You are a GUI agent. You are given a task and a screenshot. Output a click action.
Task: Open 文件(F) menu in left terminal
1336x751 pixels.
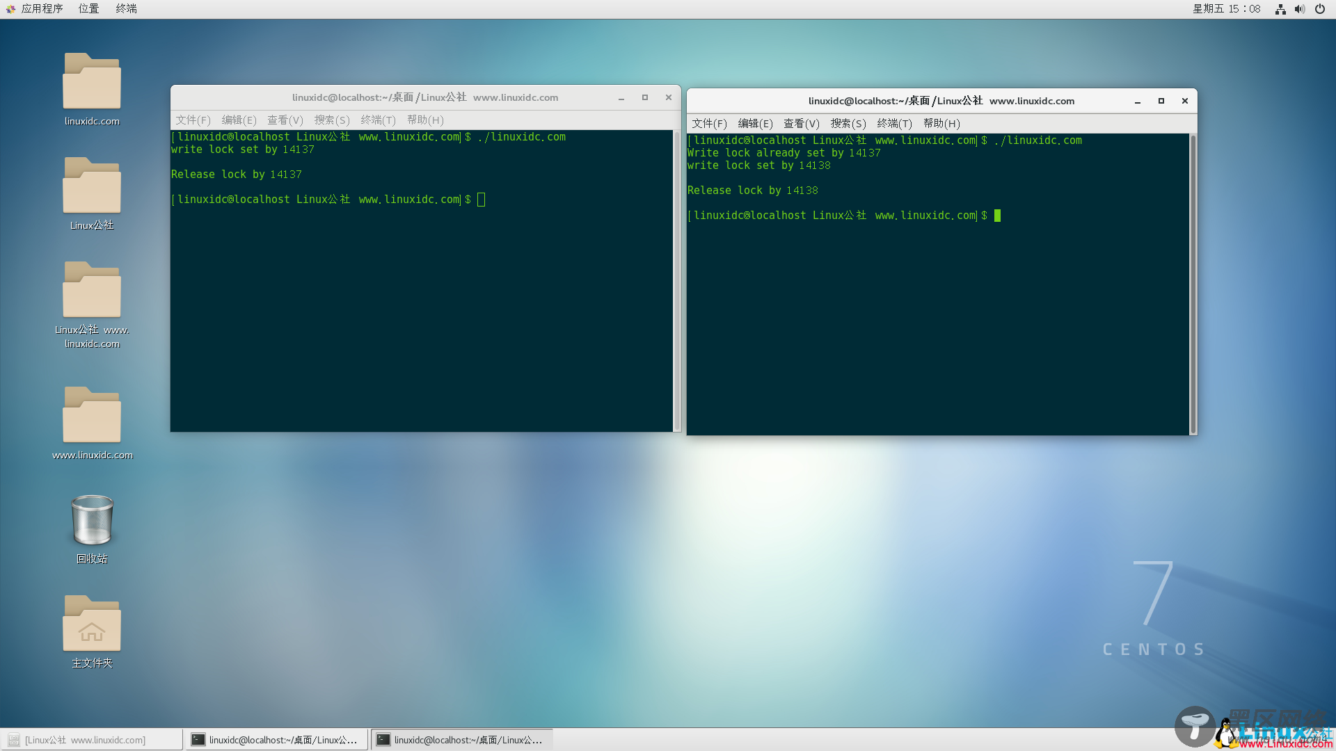pyautogui.click(x=193, y=120)
